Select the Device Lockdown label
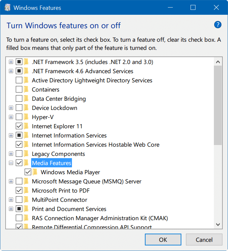 point(55,108)
